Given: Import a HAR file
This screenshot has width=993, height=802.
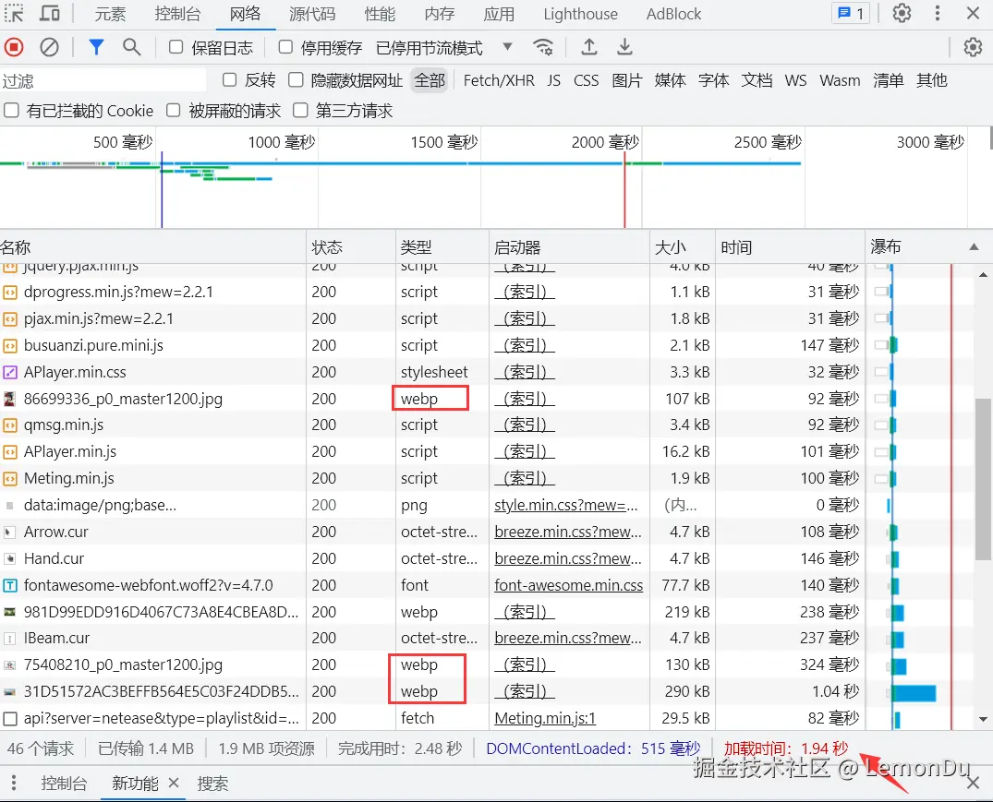Looking at the screenshot, I should click(x=586, y=47).
